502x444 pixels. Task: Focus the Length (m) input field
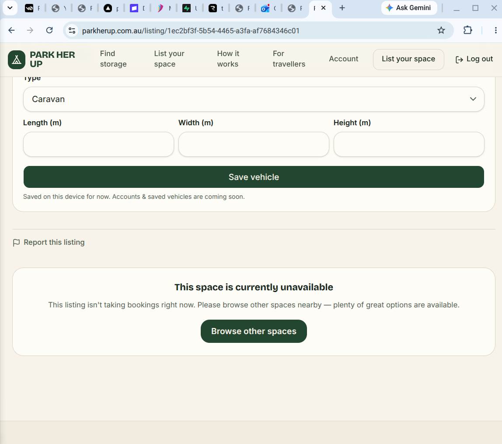(x=98, y=144)
